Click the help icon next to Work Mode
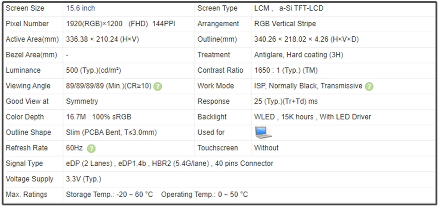This screenshot has width=438, height=206. point(369,86)
